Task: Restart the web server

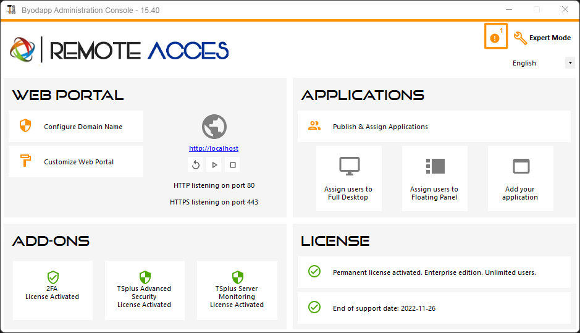Action: coord(196,165)
